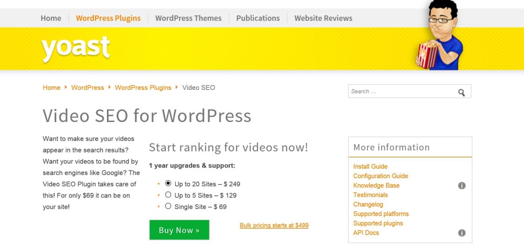
Task: Click the Home breadcrumb link
Action: (52, 88)
